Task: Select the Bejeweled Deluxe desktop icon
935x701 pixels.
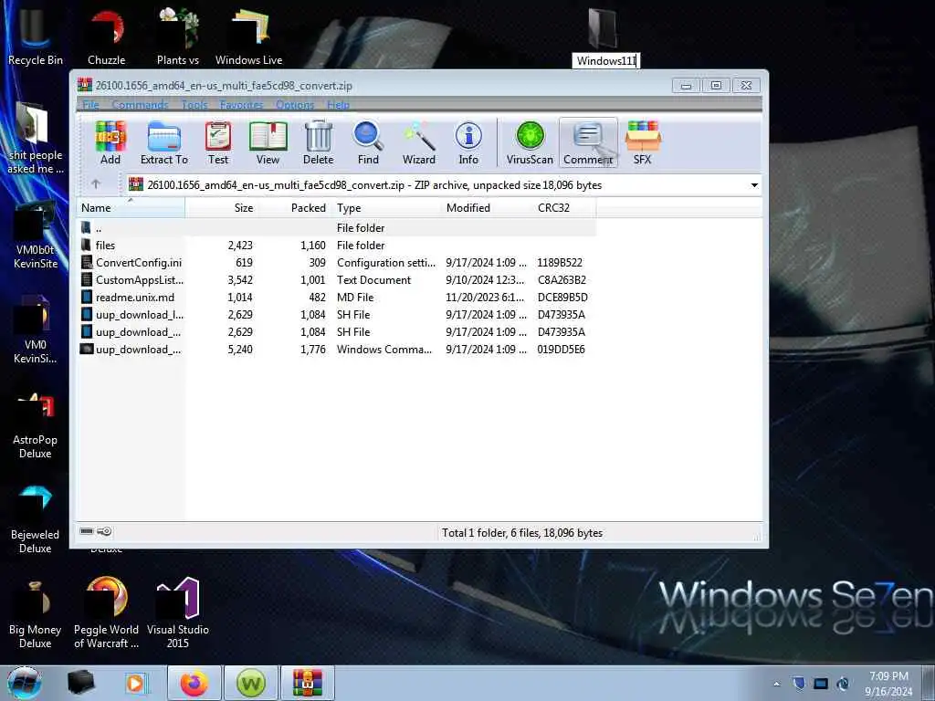Action: (36, 519)
